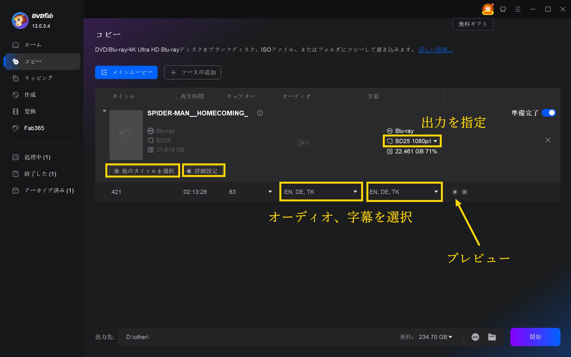View アーカイブ済み (1) list
Image resolution: width=571 pixels, height=357 pixels.
coord(43,191)
